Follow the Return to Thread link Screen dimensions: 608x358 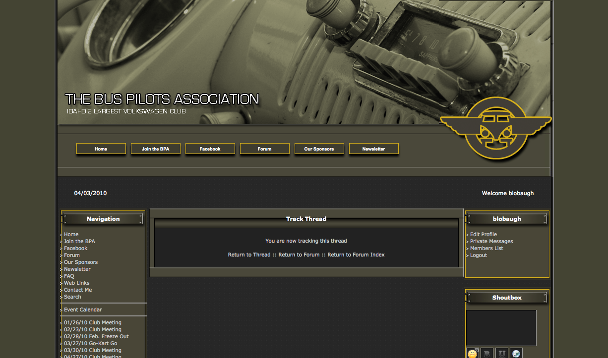click(x=249, y=255)
